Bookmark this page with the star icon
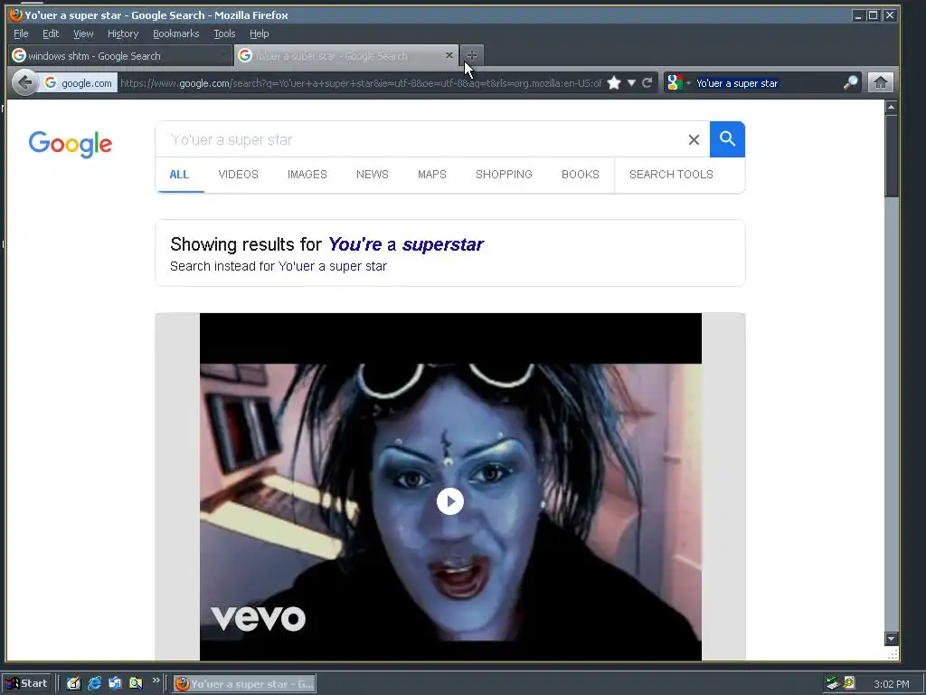The width and height of the screenshot is (926, 695). (614, 82)
